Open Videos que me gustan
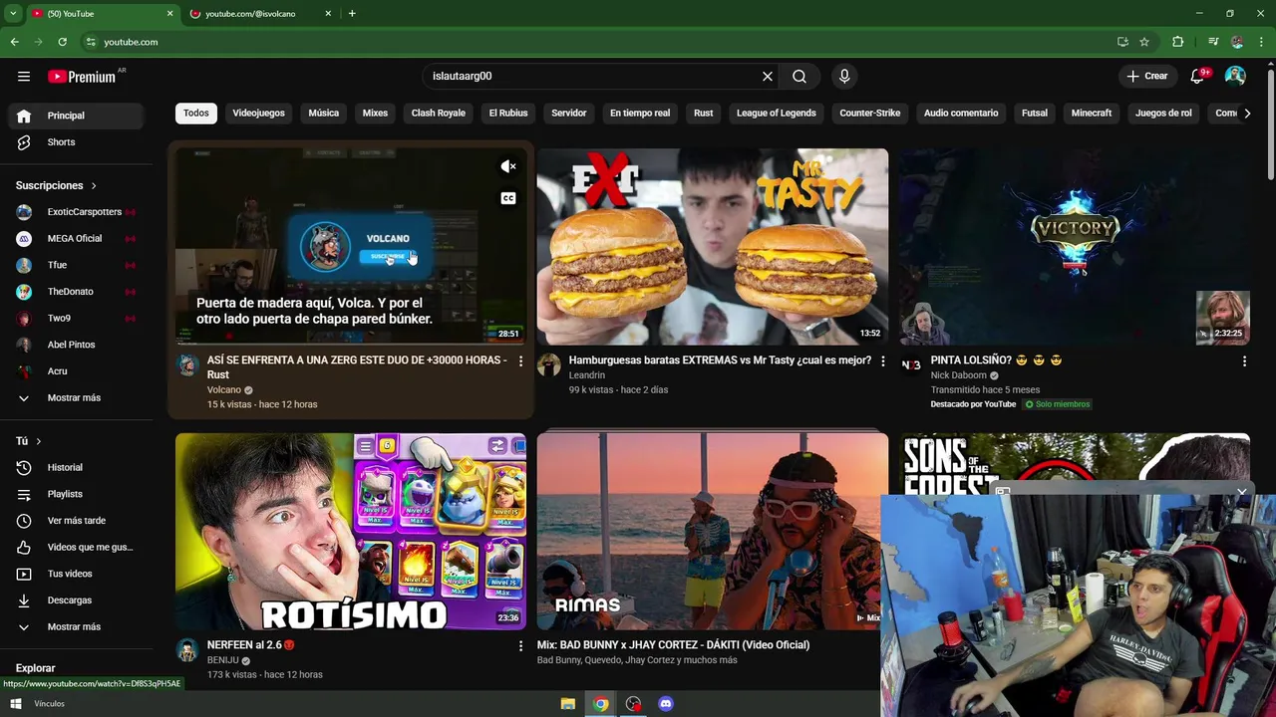Image resolution: width=1276 pixels, height=717 pixels. point(77,548)
